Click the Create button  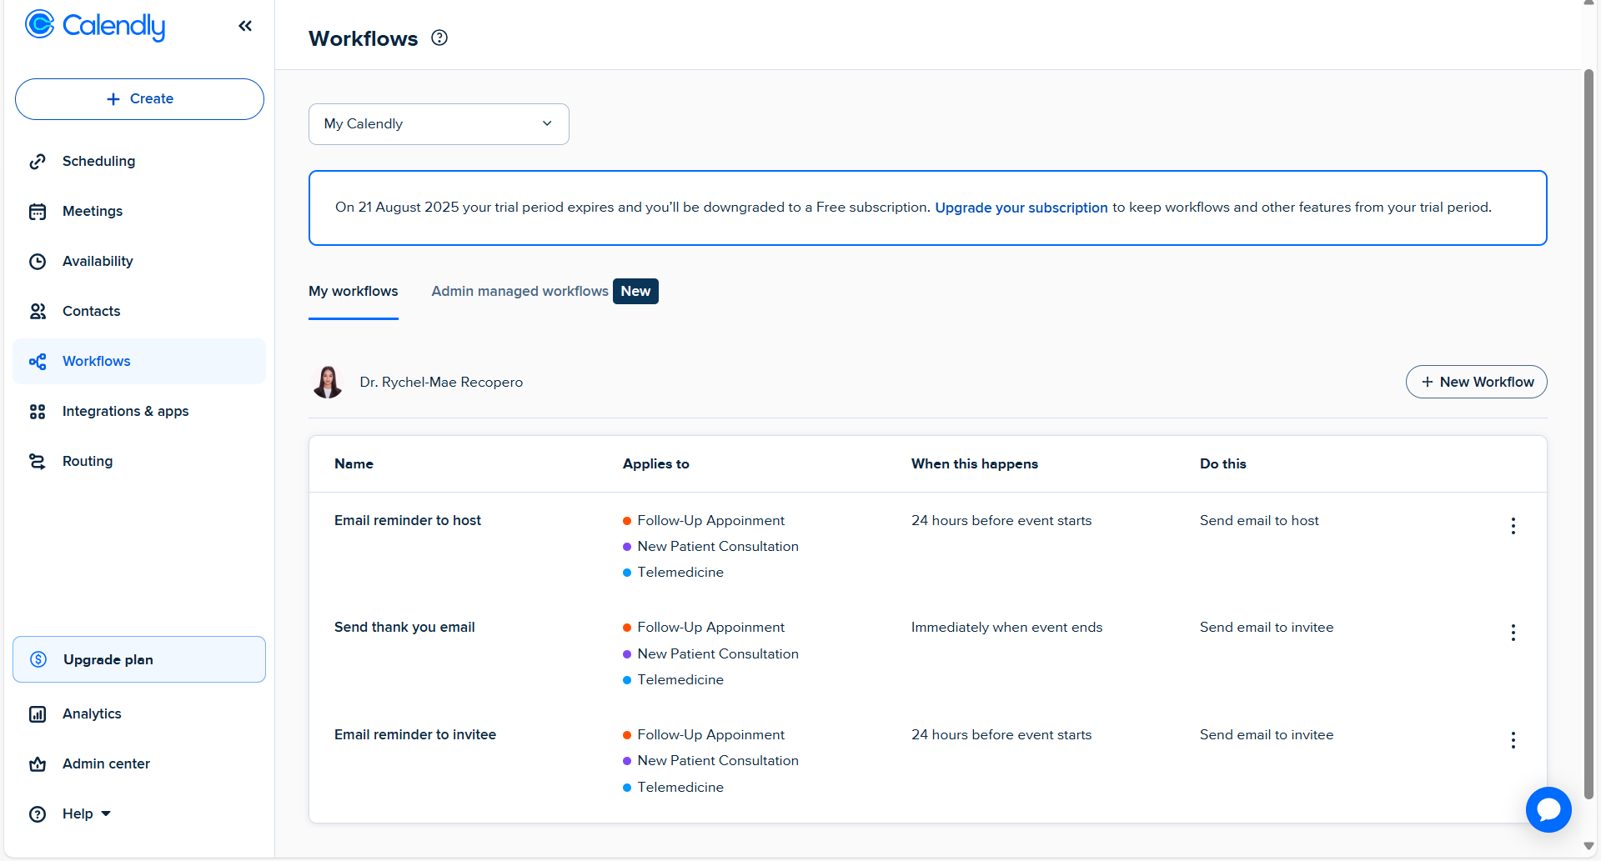pyautogui.click(x=139, y=99)
